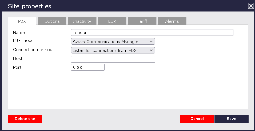Switch to the PBX tab
This screenshot has width=255, height=131.
tap(22, 21)
